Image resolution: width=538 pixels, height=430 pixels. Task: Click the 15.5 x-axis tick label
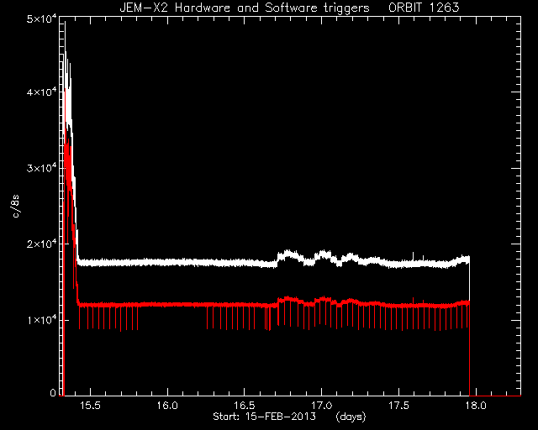pyautogui.click(x=90, y=406)
